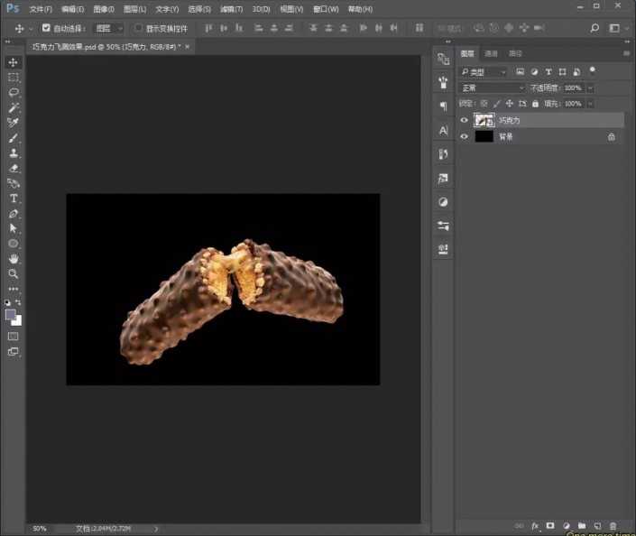Select the Magic Wand tool
The height and width of the screenshot is (536, 636).
coord(14,108)
